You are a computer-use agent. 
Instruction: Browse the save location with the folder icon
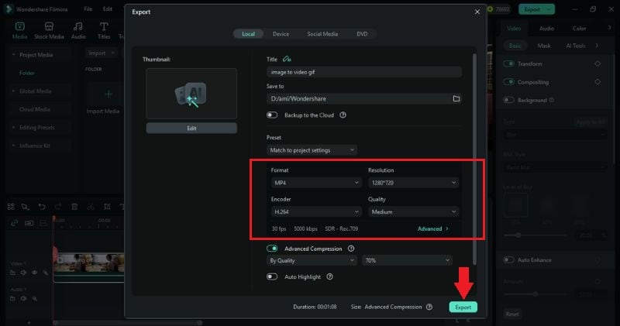[456, 99]
